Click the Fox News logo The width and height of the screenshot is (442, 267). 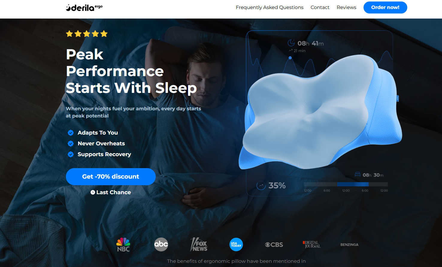[x=199, y=245]
